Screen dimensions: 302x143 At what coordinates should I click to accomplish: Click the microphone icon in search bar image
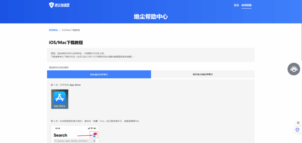(94, 141)
